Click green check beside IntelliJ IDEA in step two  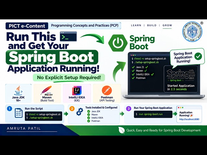[89, 118]
